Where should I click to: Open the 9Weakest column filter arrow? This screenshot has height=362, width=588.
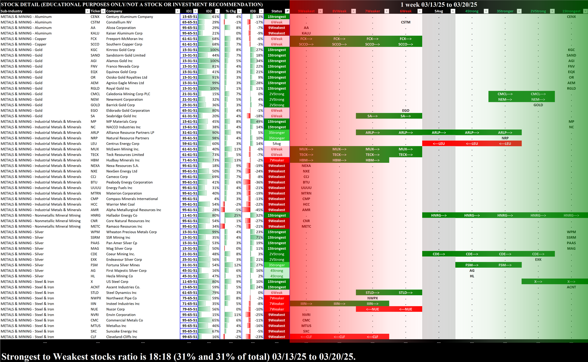(320, 11)
